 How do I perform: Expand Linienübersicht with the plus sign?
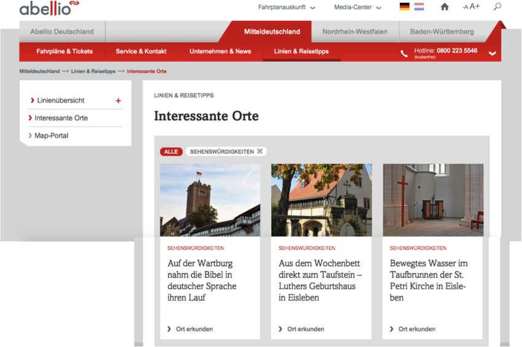[x=119, y=101]
